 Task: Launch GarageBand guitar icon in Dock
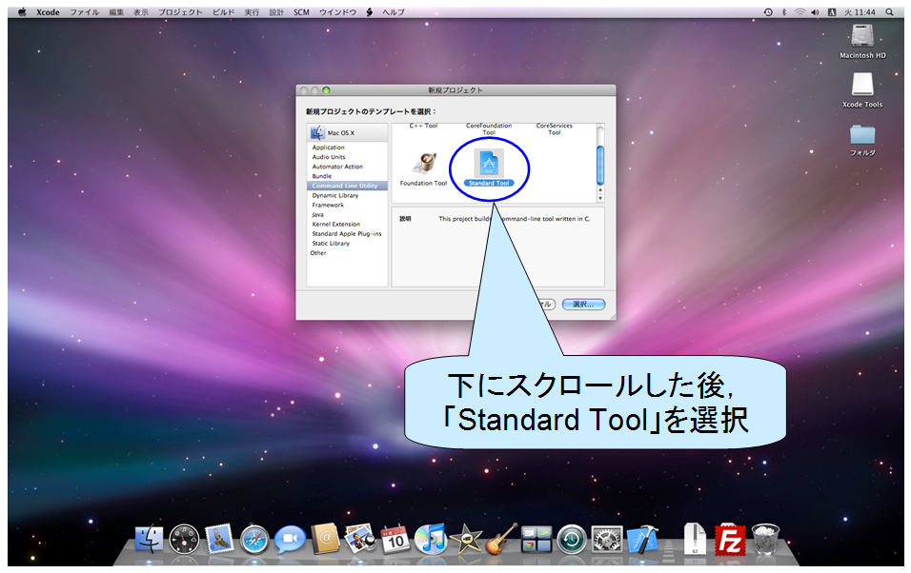click(x=501, y=539)
